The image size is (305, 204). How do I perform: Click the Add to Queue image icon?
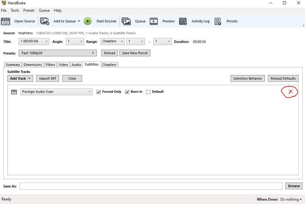44,21
